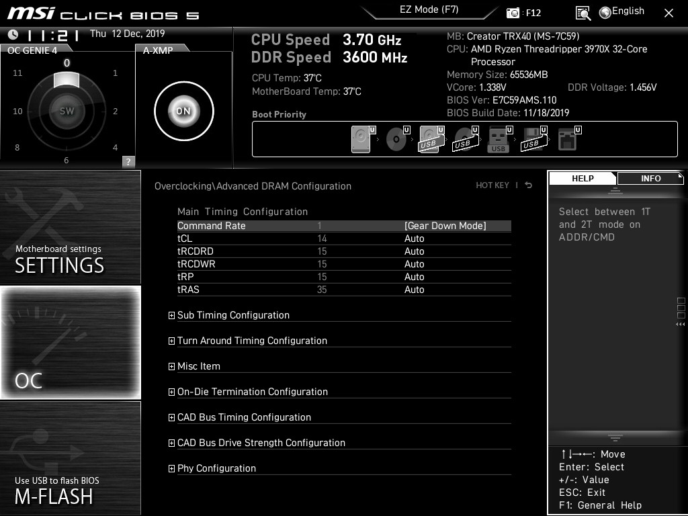Click the Main Timing Configuration heading

242,212
